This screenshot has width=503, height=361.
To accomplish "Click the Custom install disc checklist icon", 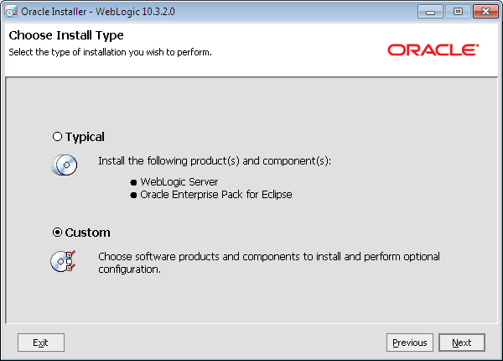I will (x=63, y=261).
